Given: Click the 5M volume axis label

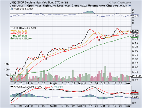Looking at the screenshot, I should coord(7,75).
